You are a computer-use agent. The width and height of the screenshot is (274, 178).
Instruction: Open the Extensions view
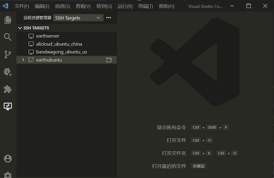(8, 89)
